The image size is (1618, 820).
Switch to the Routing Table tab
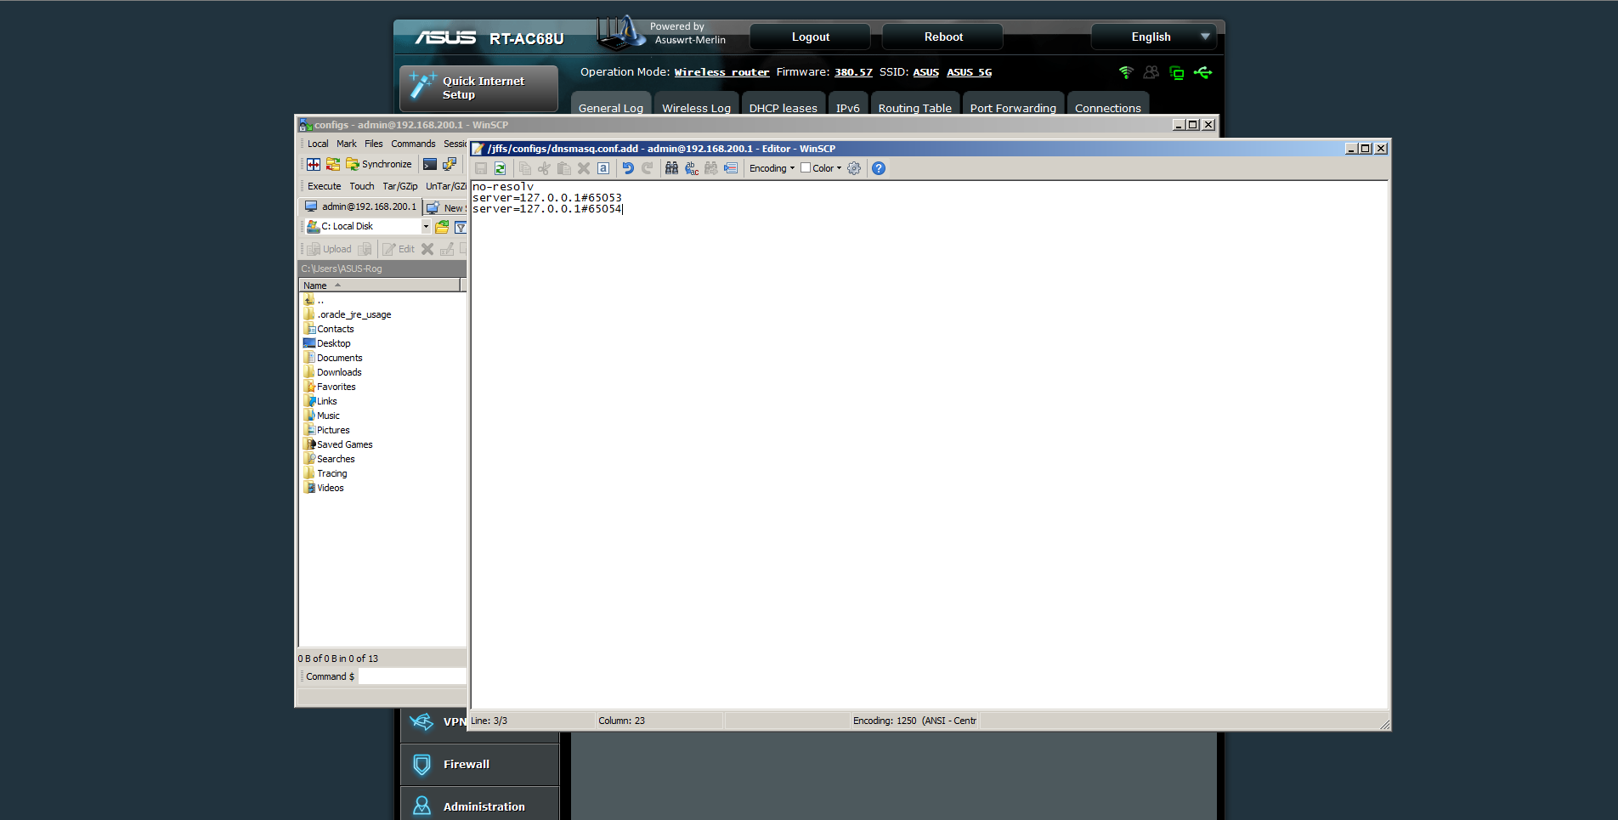coord(915,105)
